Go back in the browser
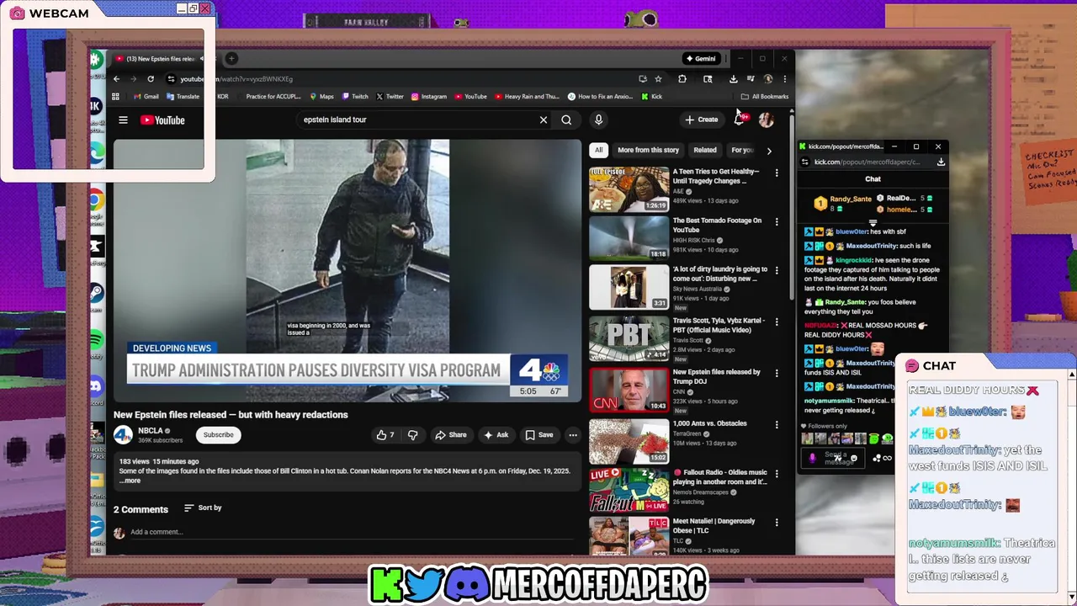The image size is (1077, 606). 117,79
